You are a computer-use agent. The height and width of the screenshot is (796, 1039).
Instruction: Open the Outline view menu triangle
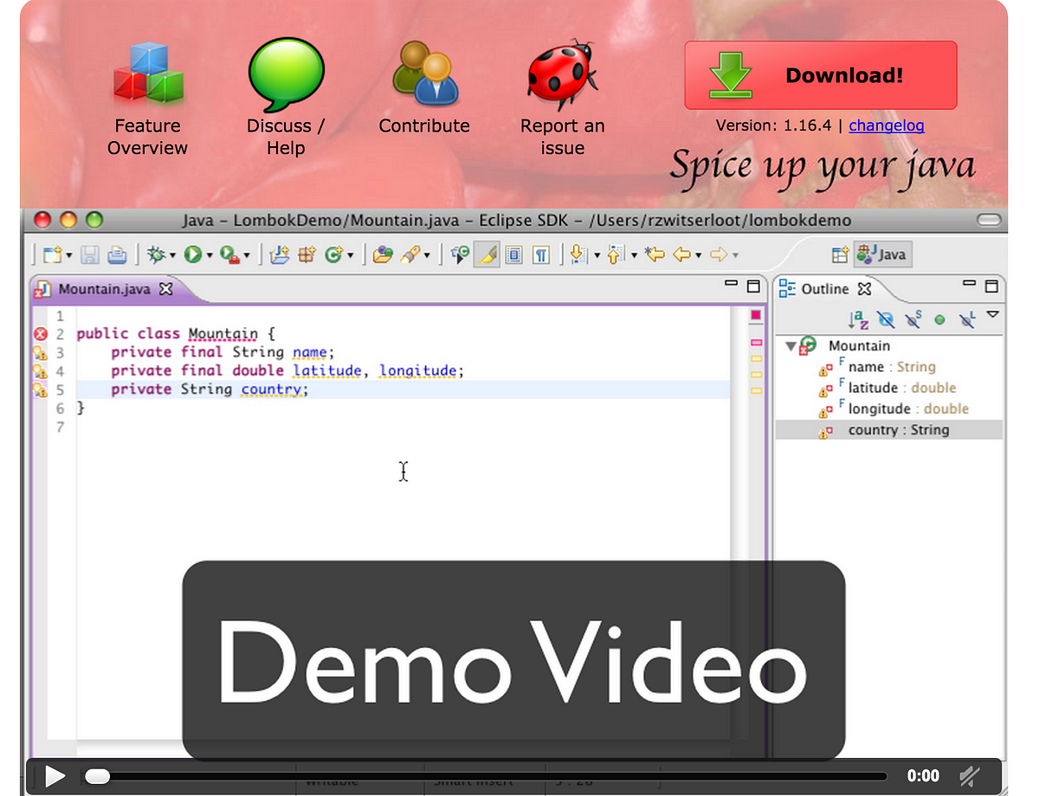pyautogui.click(x=991, y=317)
